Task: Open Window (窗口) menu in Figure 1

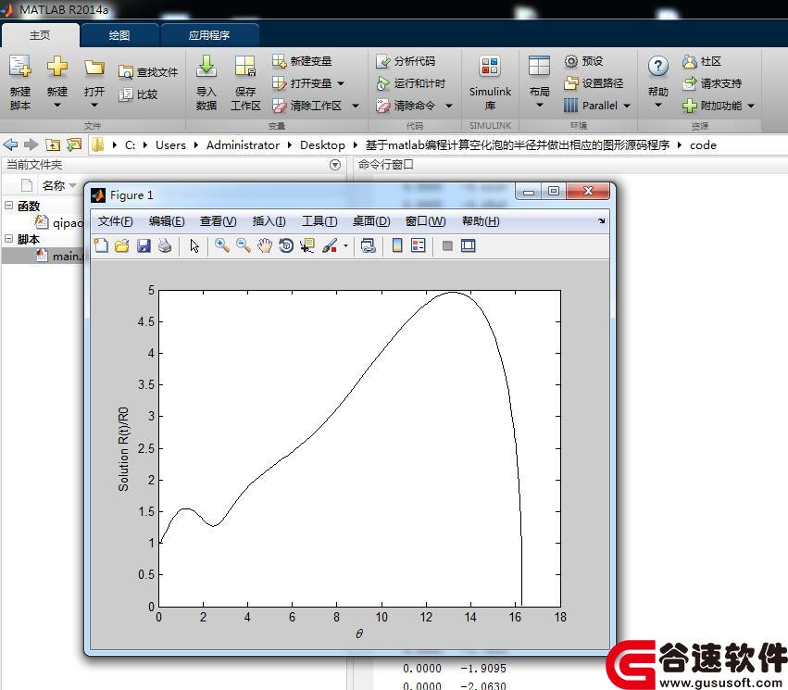Action: 425,221
